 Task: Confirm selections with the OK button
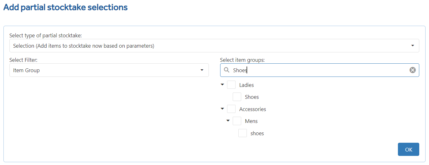click(x=409, y=149)
